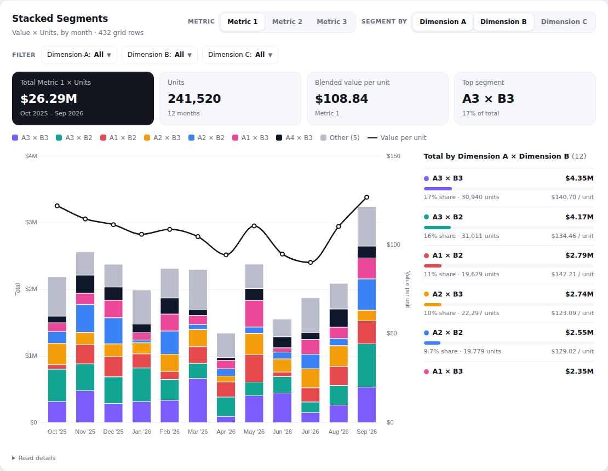Click the Oct '25 line data point

(x=57, y=206)
